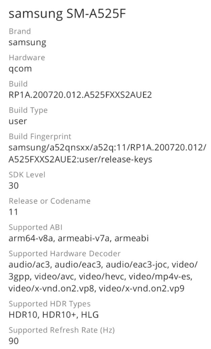Image resolution: width=211 pixels, height=349 pixels.
Task: Click the Release or Codename label
Action: pos(49,201)
